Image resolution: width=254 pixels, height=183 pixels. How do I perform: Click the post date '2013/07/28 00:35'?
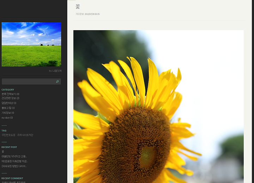click(92, 14)
